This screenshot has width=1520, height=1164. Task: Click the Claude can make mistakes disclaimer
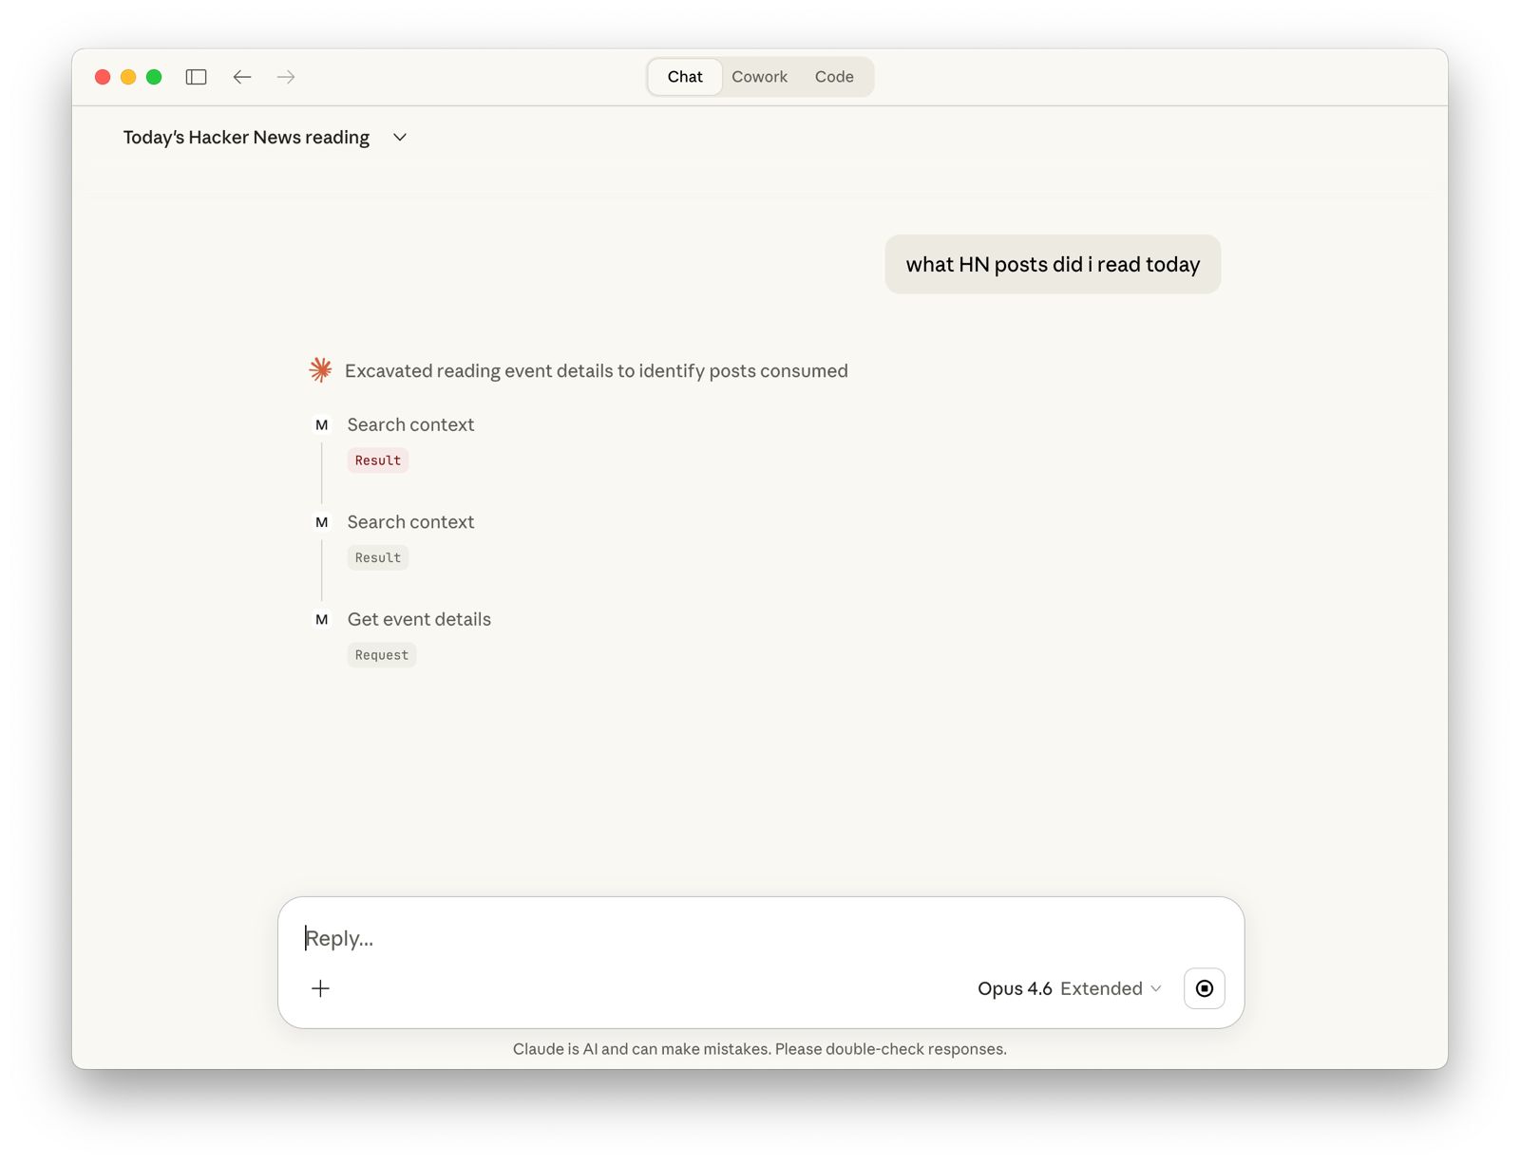760,1049
